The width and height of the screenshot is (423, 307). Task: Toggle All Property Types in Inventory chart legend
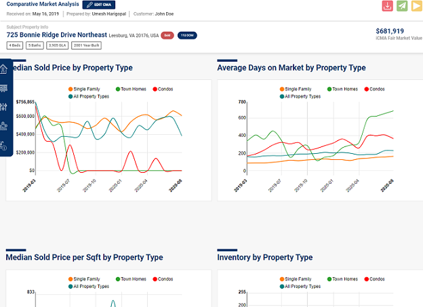(x=300, y=286)
